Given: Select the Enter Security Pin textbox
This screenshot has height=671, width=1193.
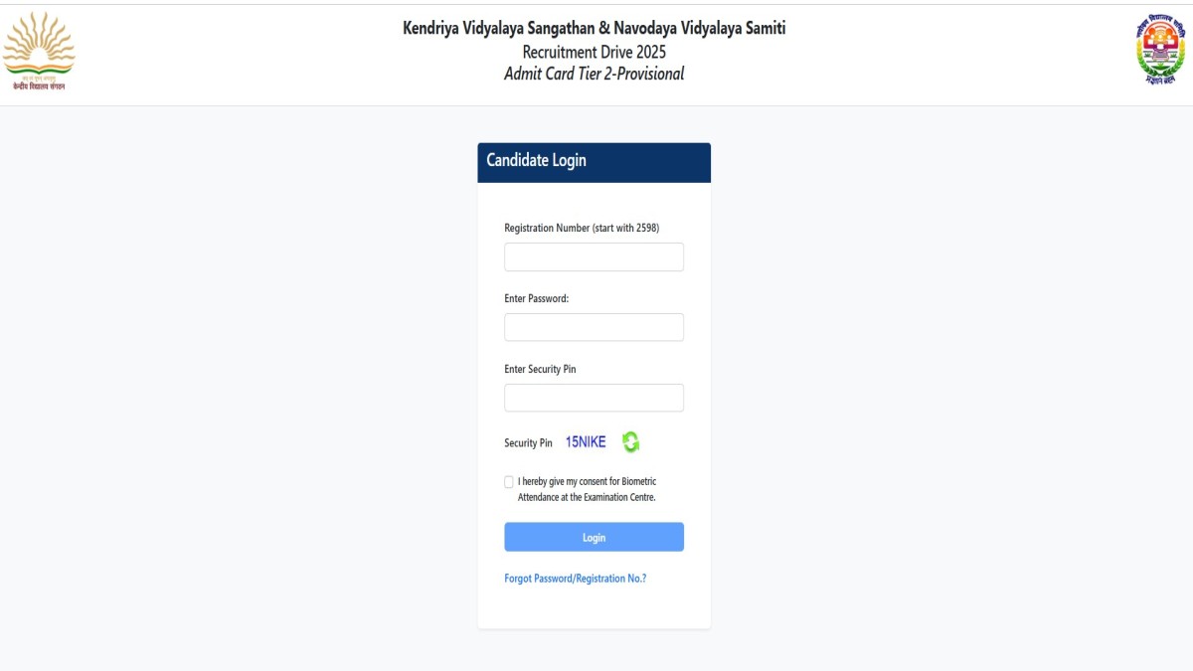Looking at the screenshot, I should [594, 398].
